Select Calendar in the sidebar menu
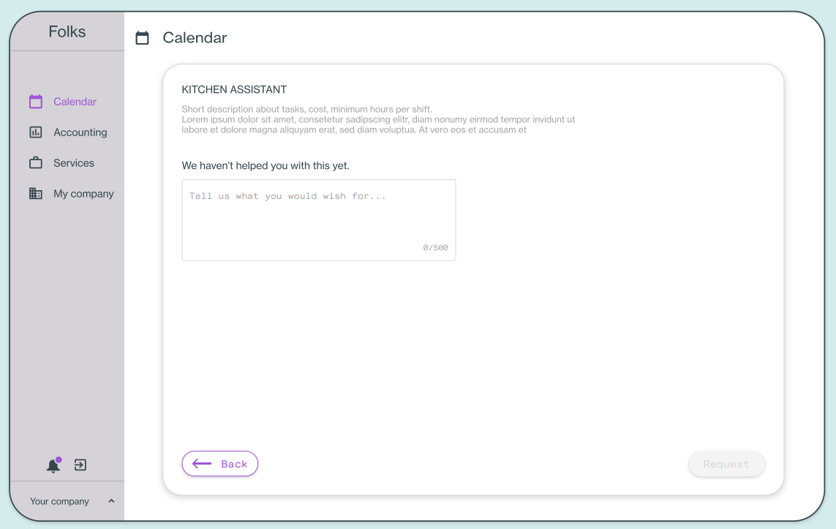Screen dimensions: 836x529 tap(75, 102)
